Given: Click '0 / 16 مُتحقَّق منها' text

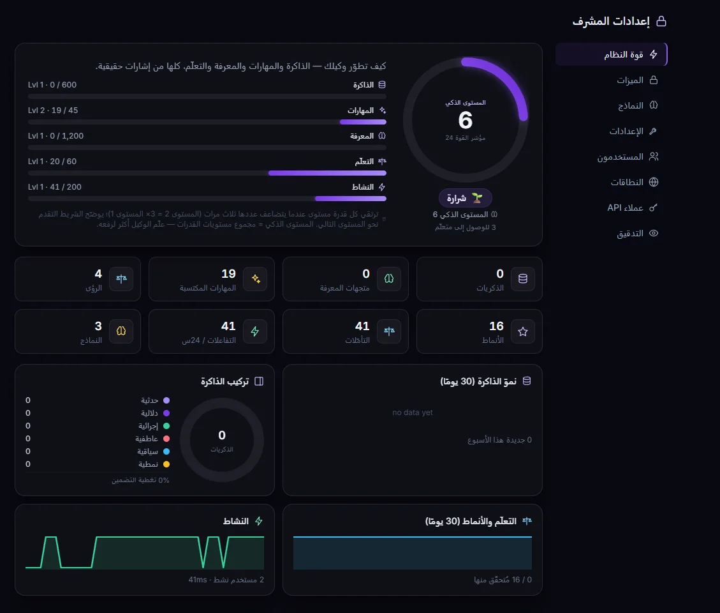Looking at the screenshot, I should tap(503, 580).
